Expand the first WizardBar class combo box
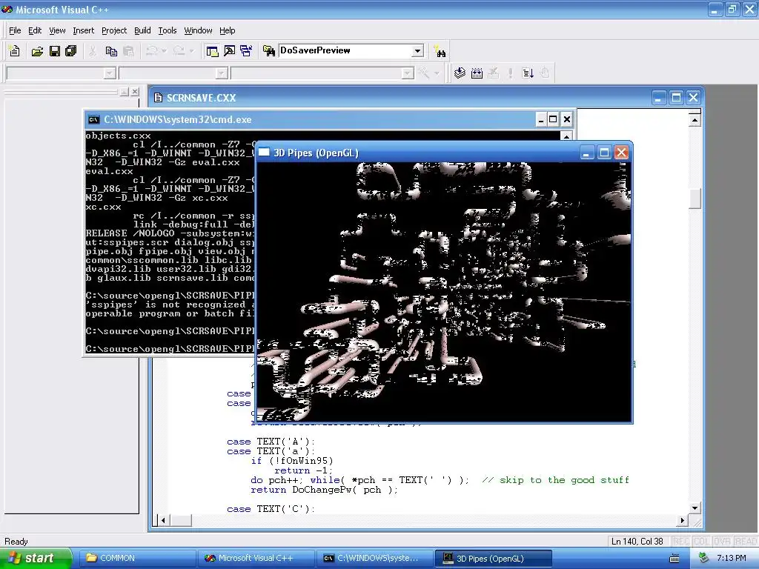The height and width of the screenshot is (569, 759). (110, 73)
